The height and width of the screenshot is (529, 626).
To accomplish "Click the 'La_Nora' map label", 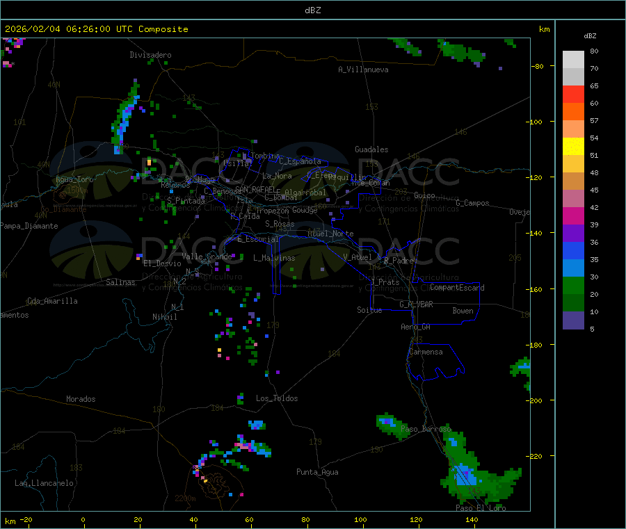I will [277, 176].
